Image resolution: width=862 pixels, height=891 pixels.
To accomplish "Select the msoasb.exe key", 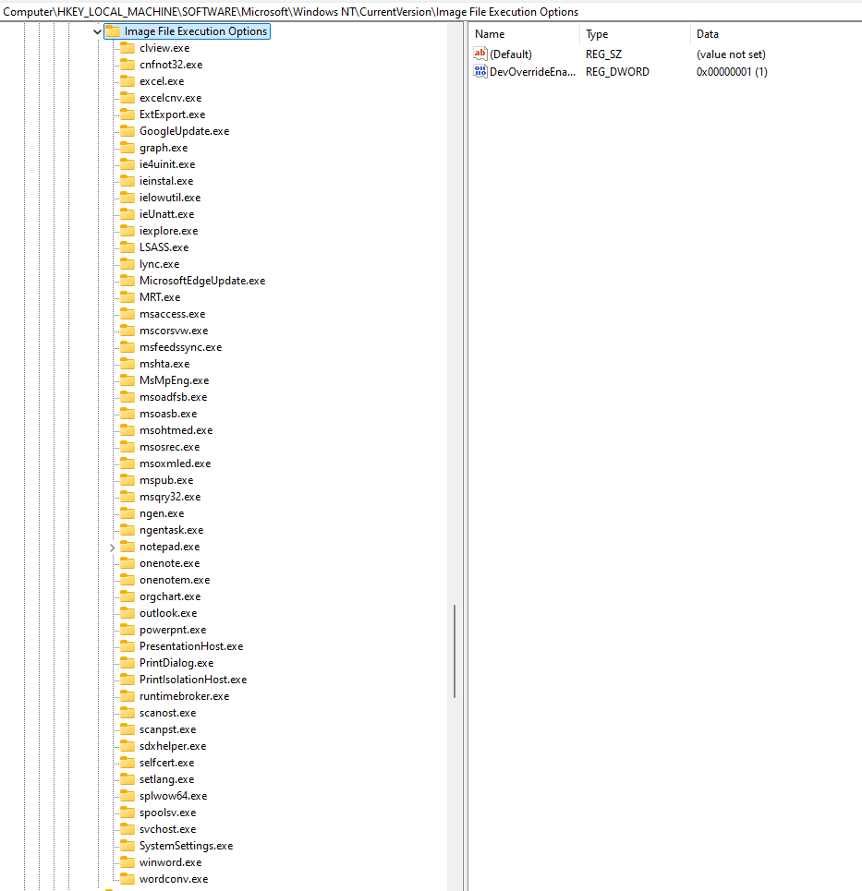I will pos(168,414).
